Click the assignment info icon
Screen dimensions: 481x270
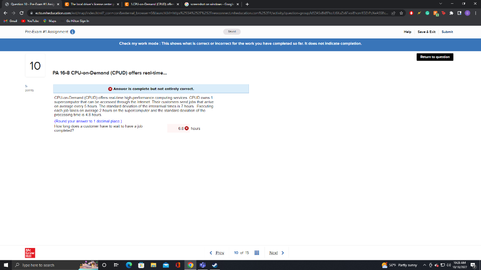[x=72, y=32]
